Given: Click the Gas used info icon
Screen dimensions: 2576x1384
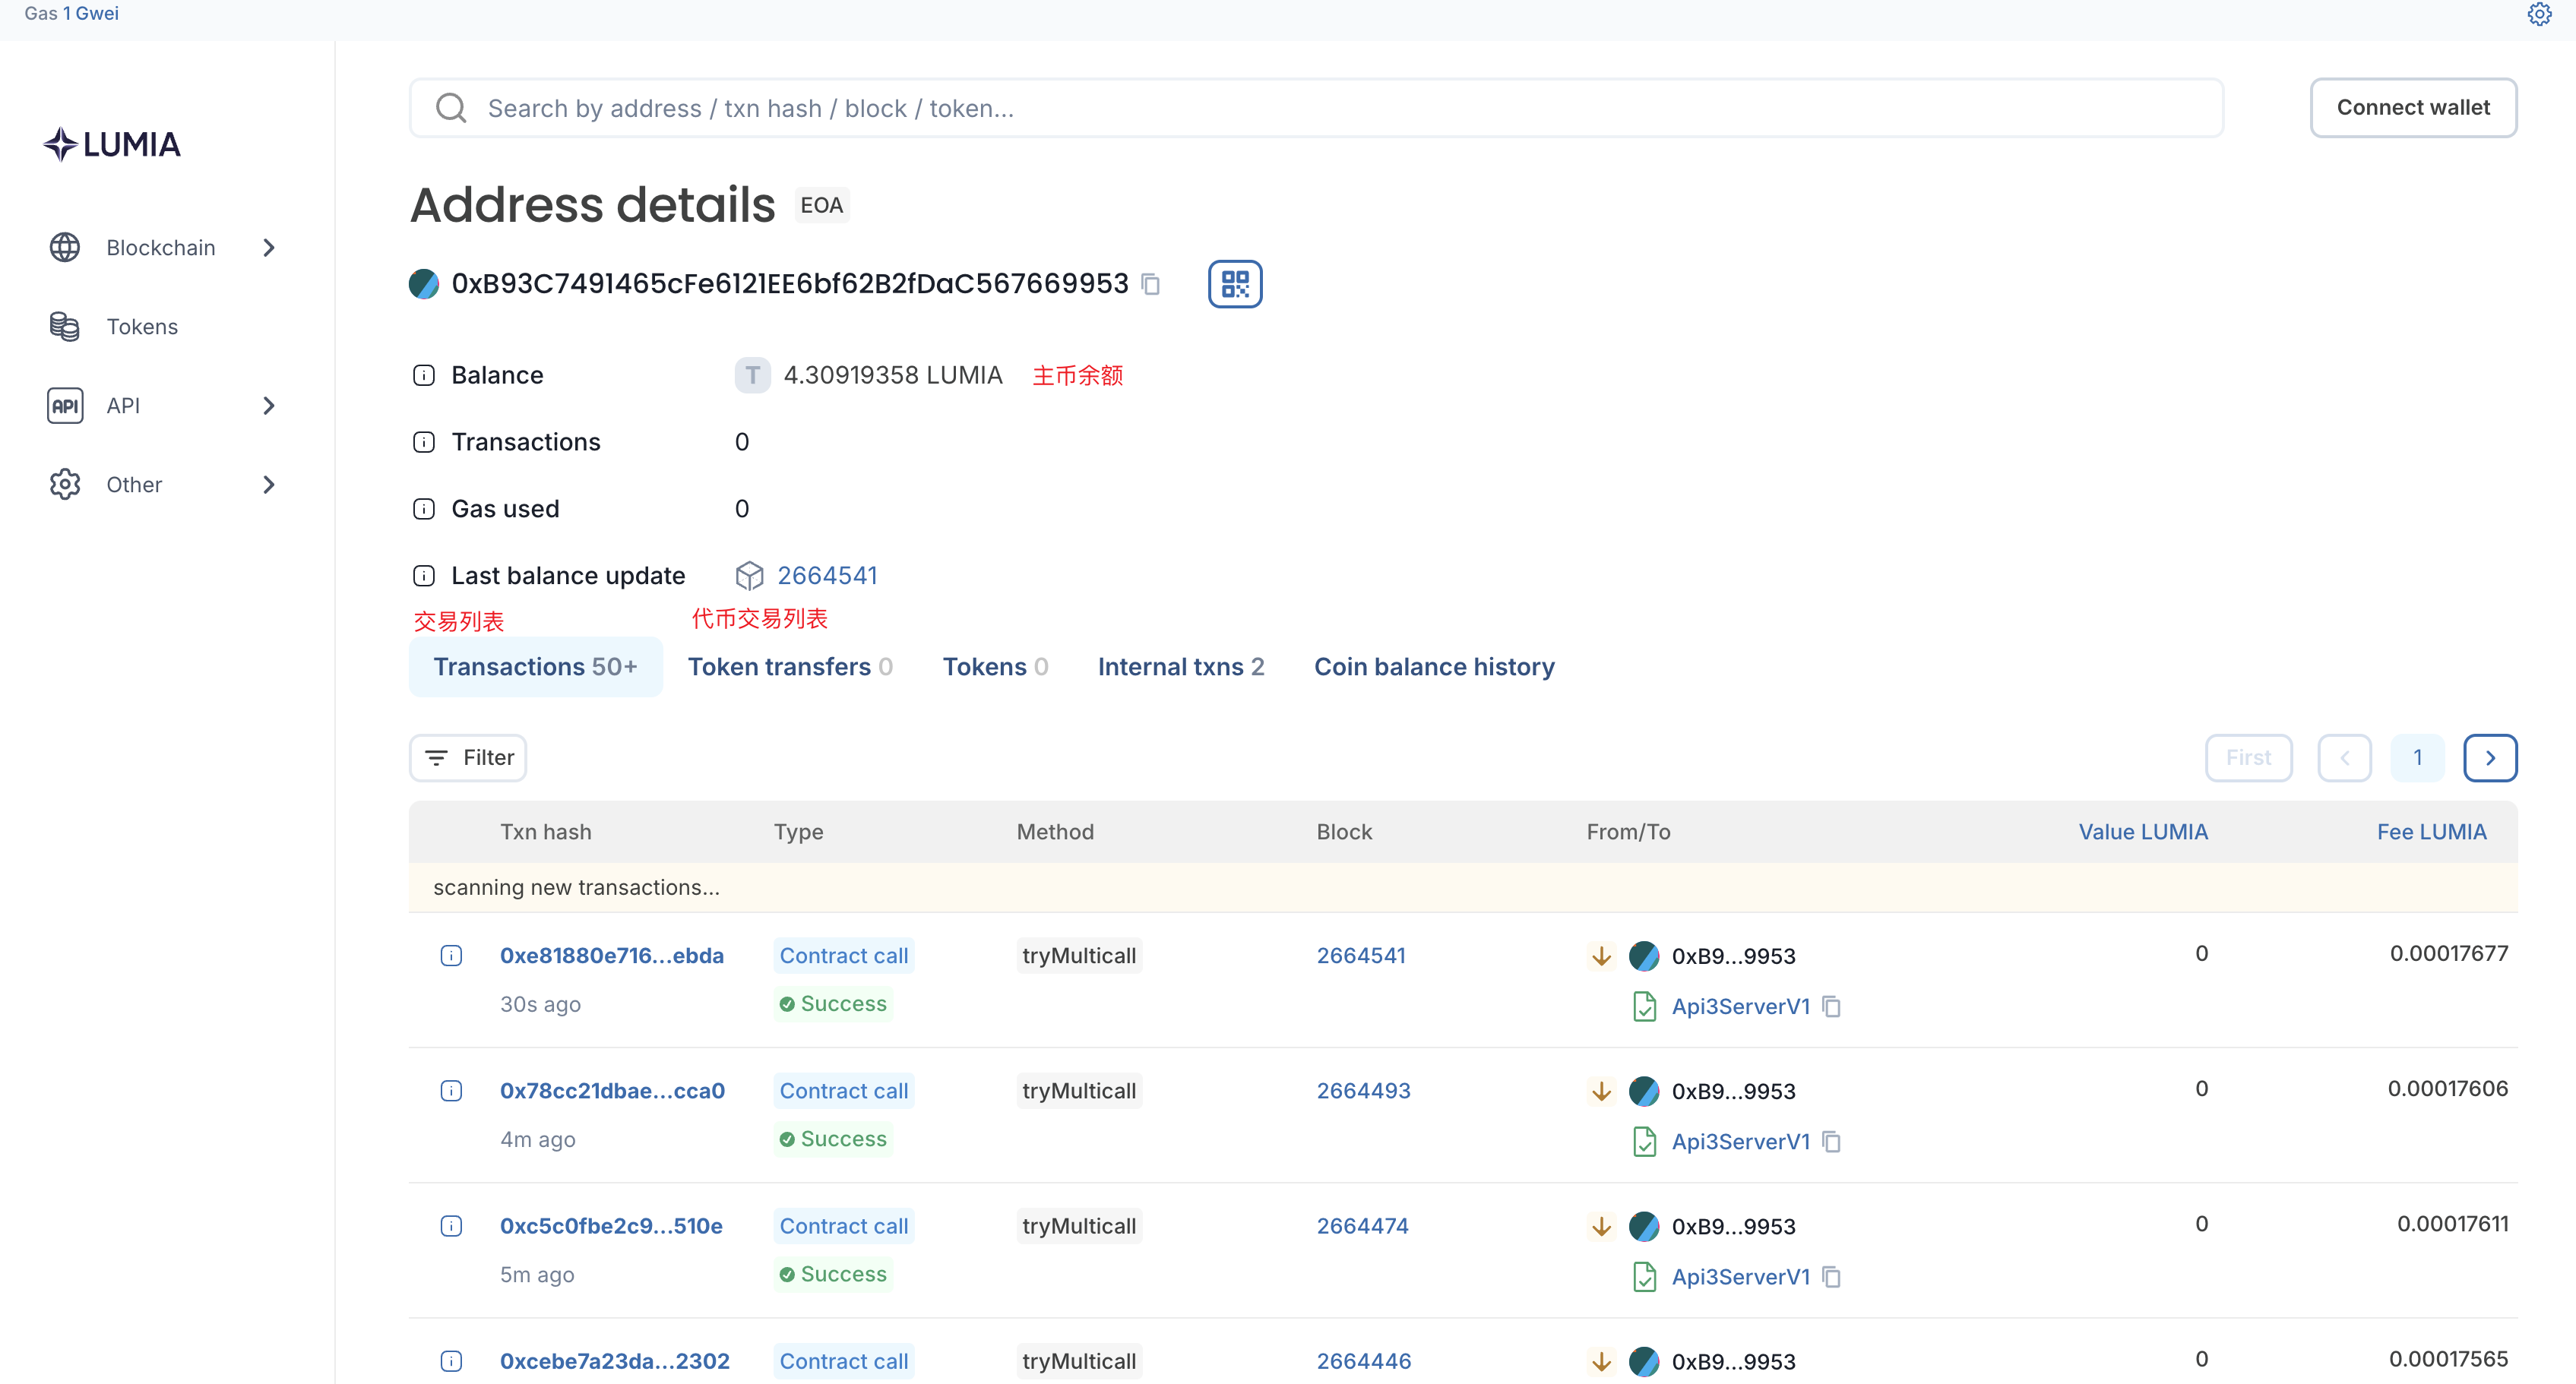Looking at the screenshot, I should 424,510.
